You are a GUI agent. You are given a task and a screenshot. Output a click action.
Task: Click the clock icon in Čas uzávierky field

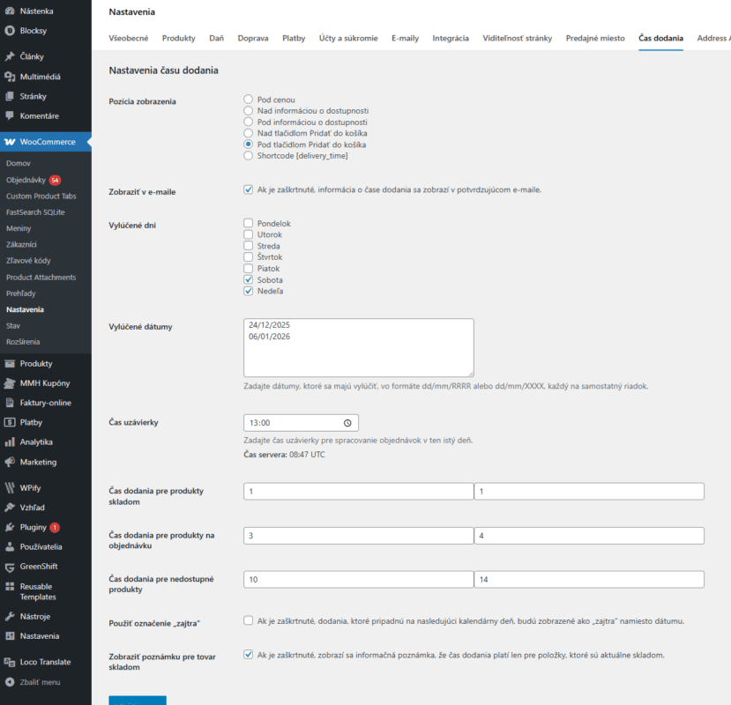[347, 423]
